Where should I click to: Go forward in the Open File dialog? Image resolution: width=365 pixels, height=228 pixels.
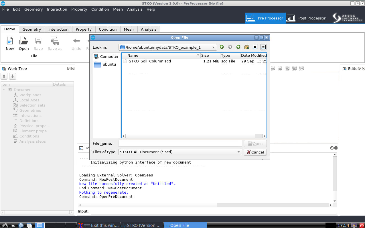tap(230, 47)
